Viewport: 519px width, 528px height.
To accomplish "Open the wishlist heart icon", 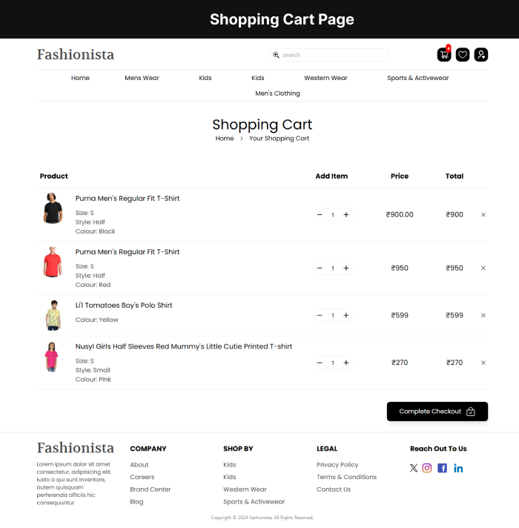I will tap(463, 55).
